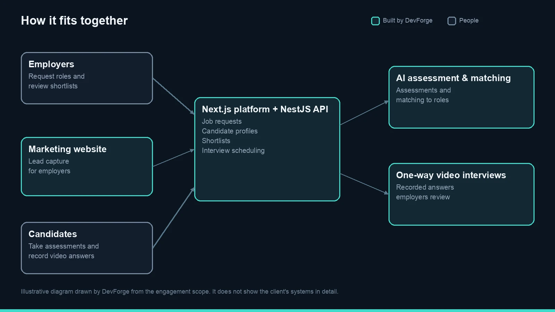This screenshot has width=555, height=312.
Task: Click the 'Built by DevForge' legend label
Action: (x=408, y=20)
